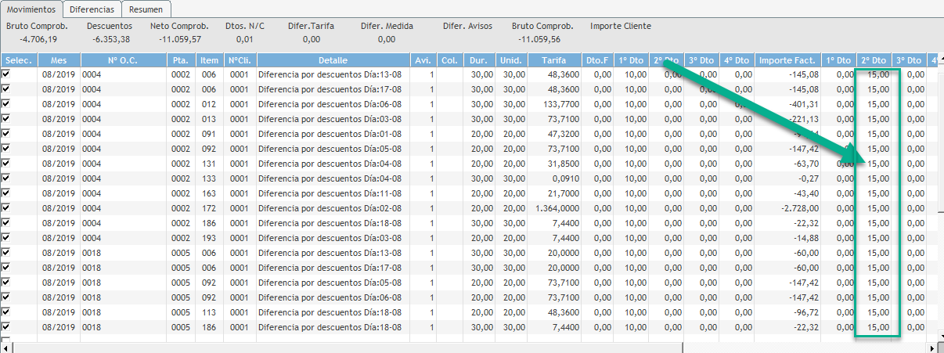Click the Mes column header

point(59,60)
